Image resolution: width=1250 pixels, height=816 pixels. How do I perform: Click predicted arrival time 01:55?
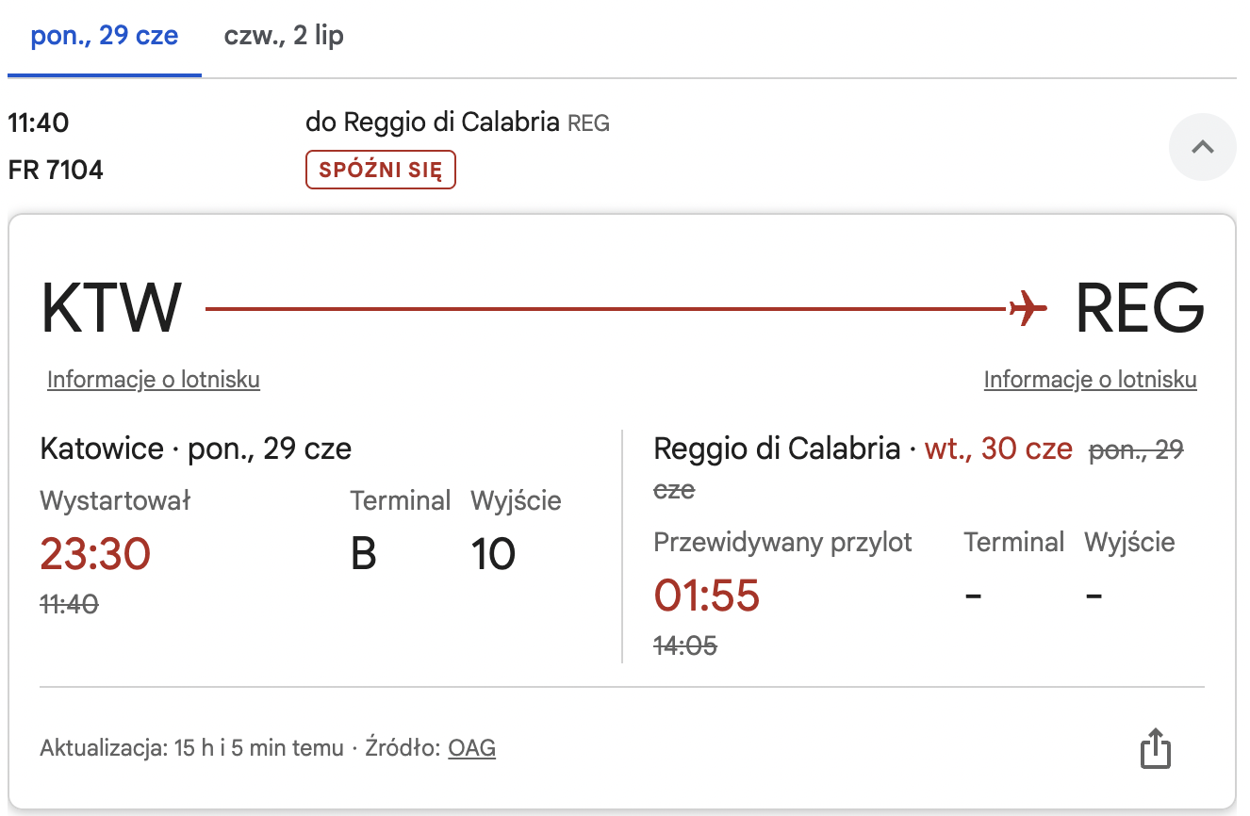[x=707, y=596]
